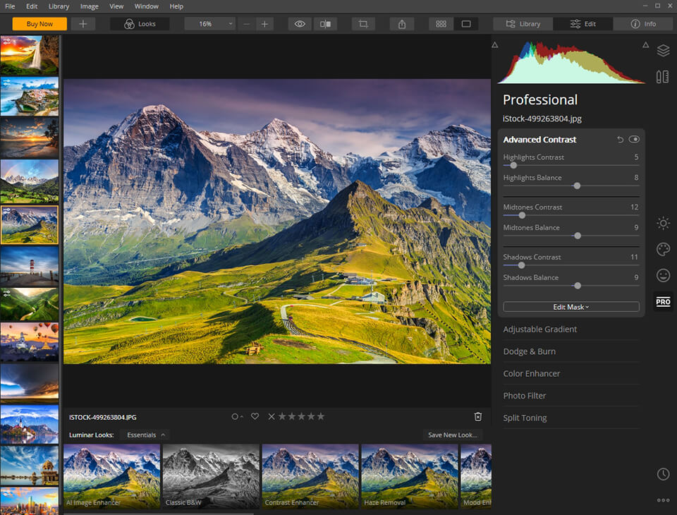The width and height of the screenshot is (677, 515).
Task: Open the Layers panel icon
Action: click(663, 51)
